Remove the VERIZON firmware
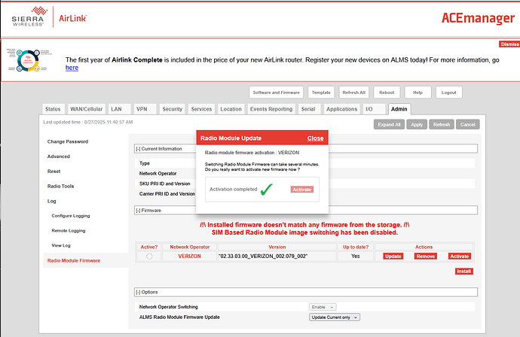520x337 pixels. click(426, 257)
